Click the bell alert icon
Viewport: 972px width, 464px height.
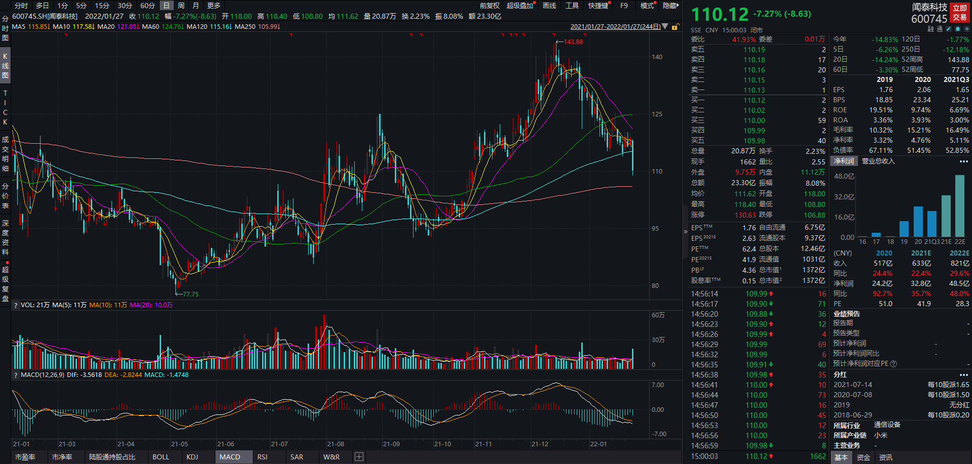[x=958, y=29]
